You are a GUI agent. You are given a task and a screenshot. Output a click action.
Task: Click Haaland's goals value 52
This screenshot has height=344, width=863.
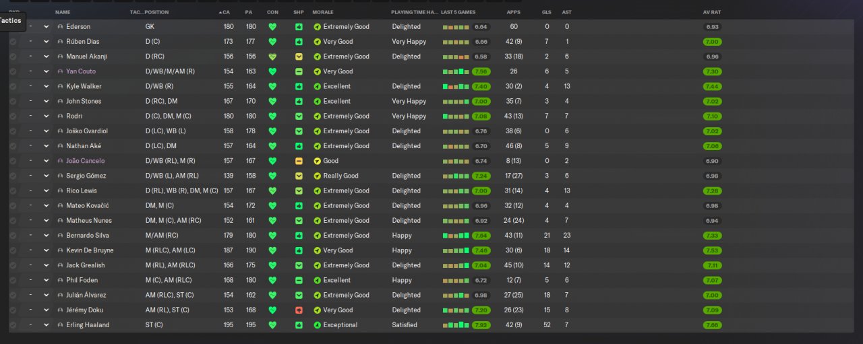point(546,325)
